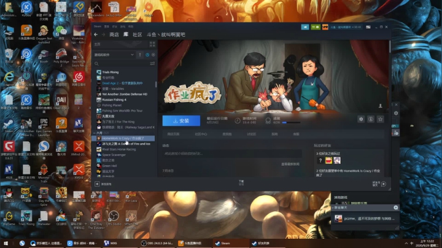Open the Steam menu in title bar

pos(98,26)
